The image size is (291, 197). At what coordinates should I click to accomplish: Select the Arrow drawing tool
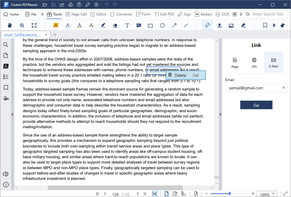174,25
